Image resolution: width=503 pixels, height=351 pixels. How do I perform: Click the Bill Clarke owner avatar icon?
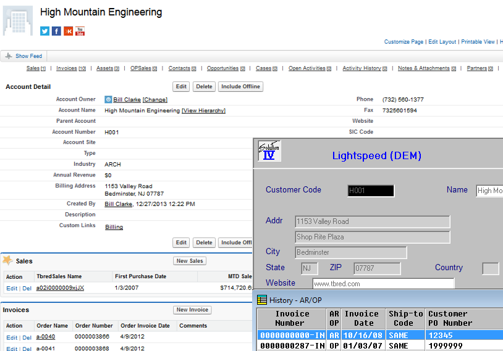coord(108,99)
